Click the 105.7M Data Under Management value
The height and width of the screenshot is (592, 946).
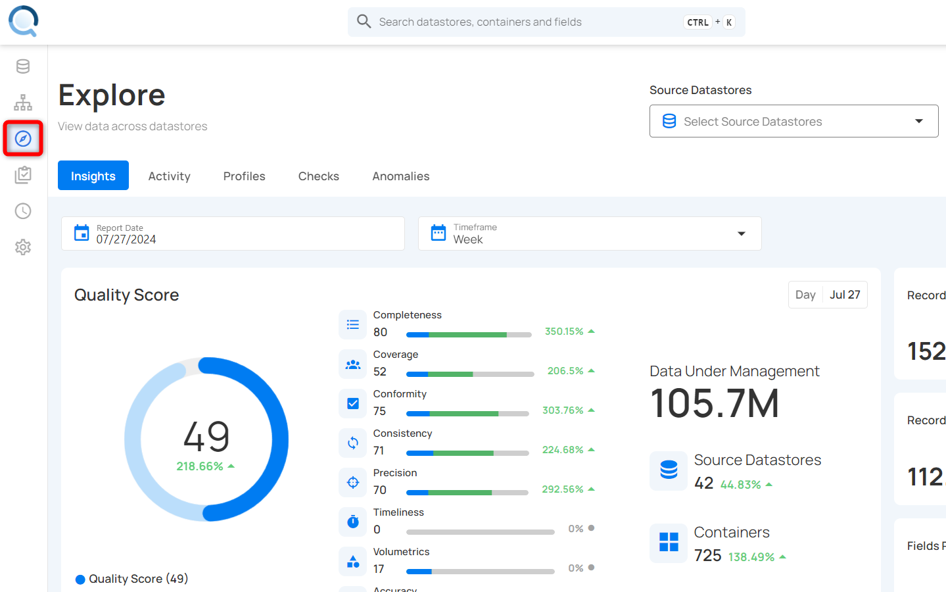(x=715, y=403)
